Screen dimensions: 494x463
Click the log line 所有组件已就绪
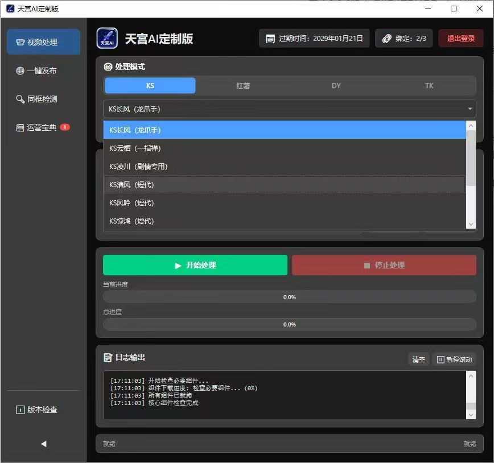pyautogui.click(x=151, y=395)
